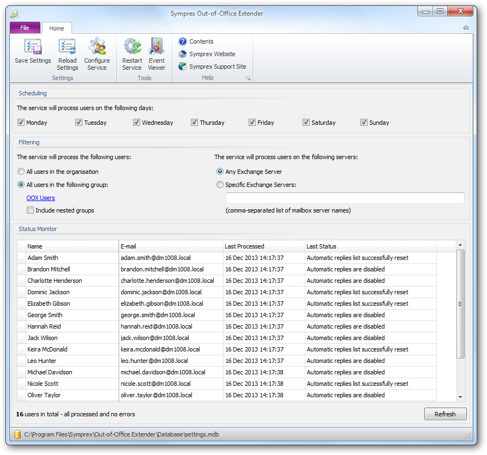
Task: Click email keira.mcdonald@dm1008.local
Action: (x=160, y=349)
